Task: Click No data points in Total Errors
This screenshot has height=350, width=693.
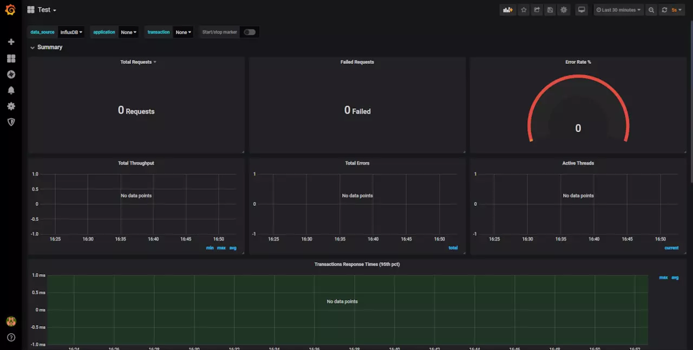Action: tap(357, 196)
